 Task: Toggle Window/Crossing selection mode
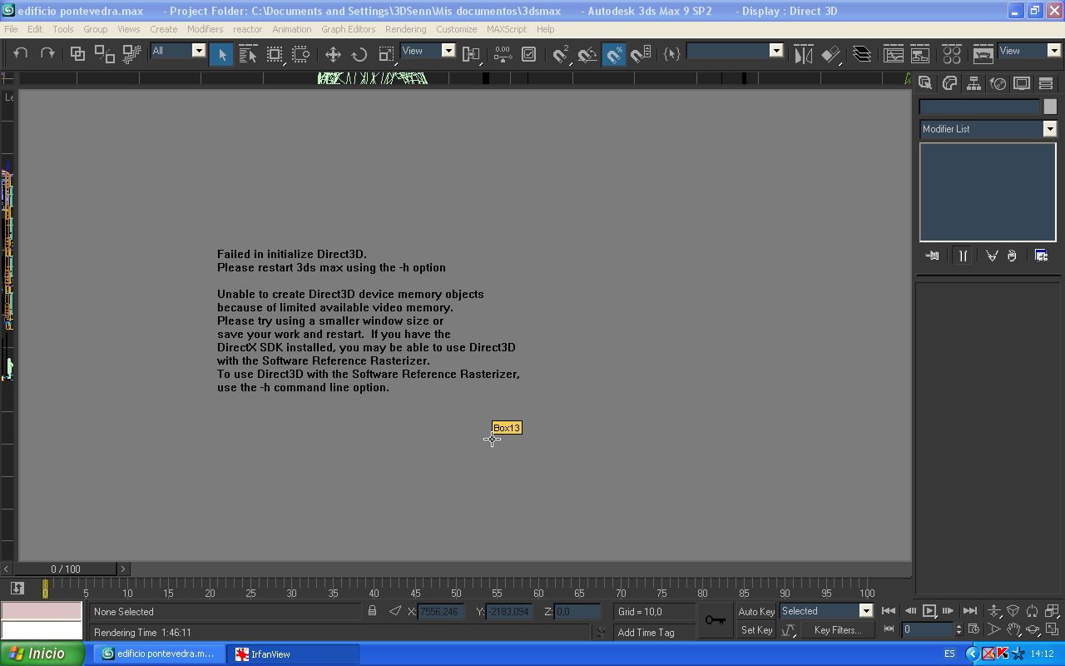coord(301,54)
